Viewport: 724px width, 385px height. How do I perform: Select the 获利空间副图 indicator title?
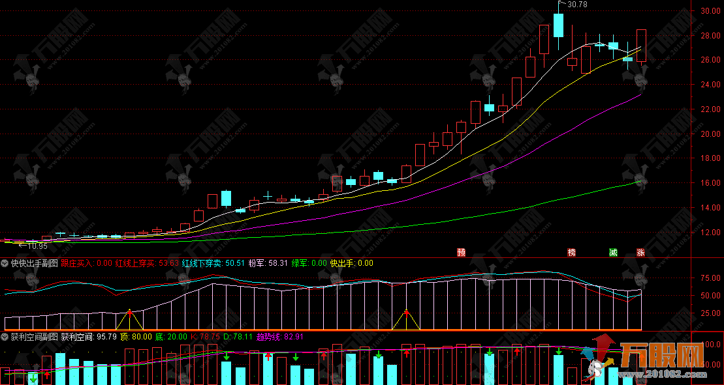(35, 336)
